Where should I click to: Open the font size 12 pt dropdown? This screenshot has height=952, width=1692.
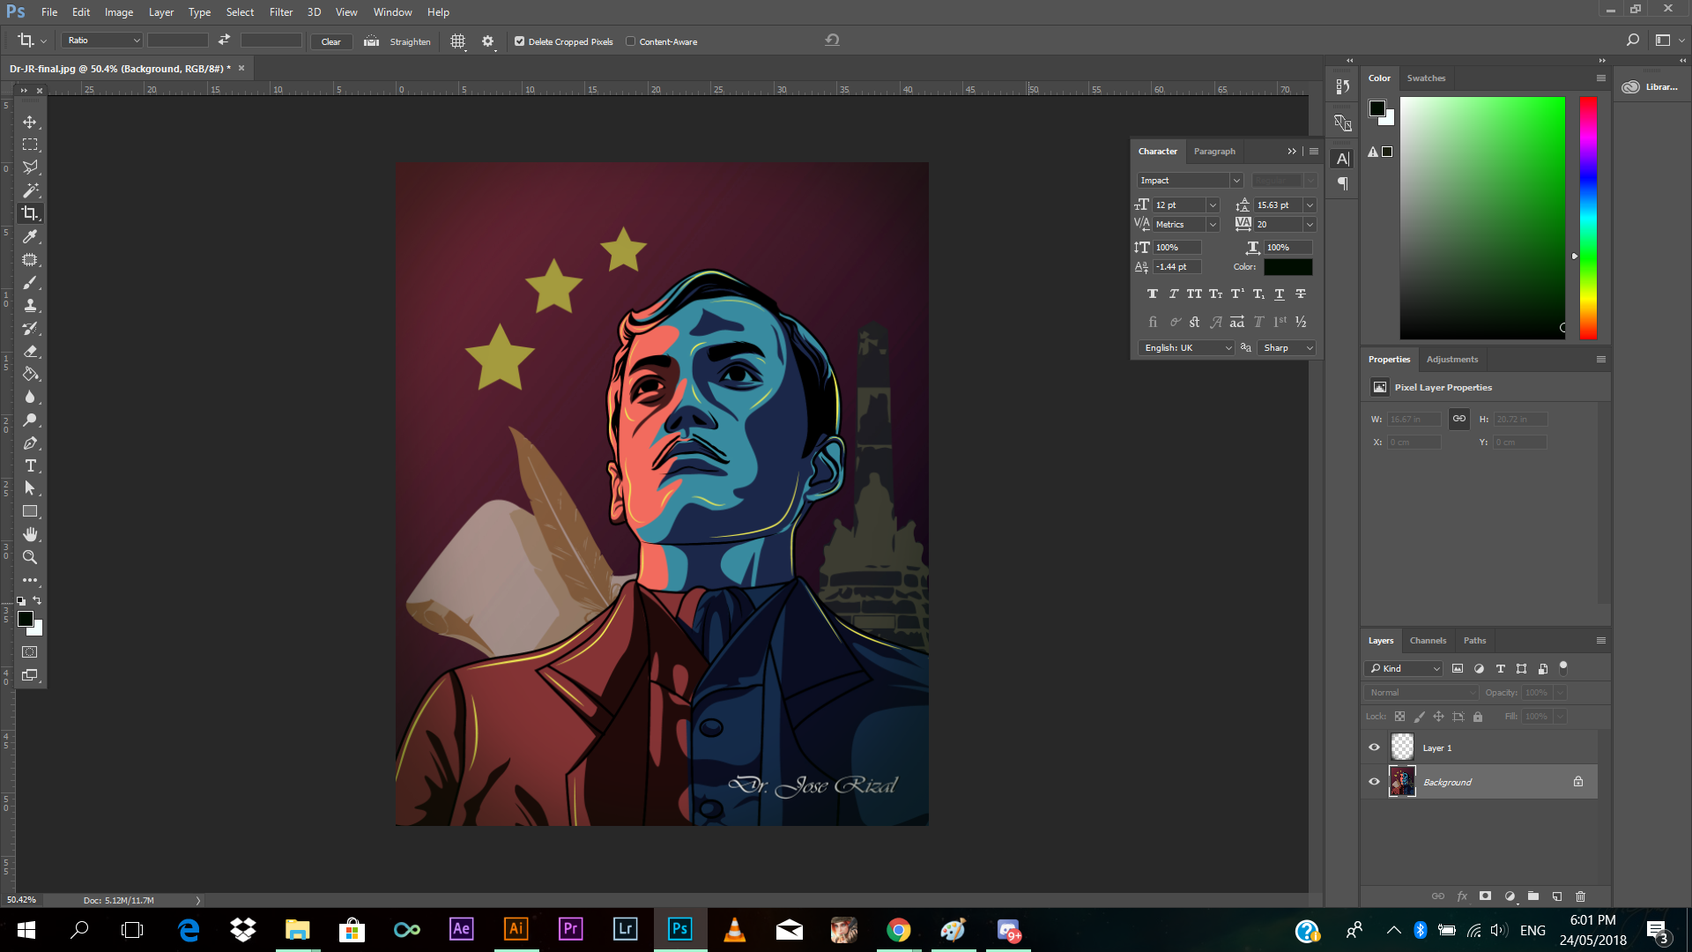click(1213, 205)
